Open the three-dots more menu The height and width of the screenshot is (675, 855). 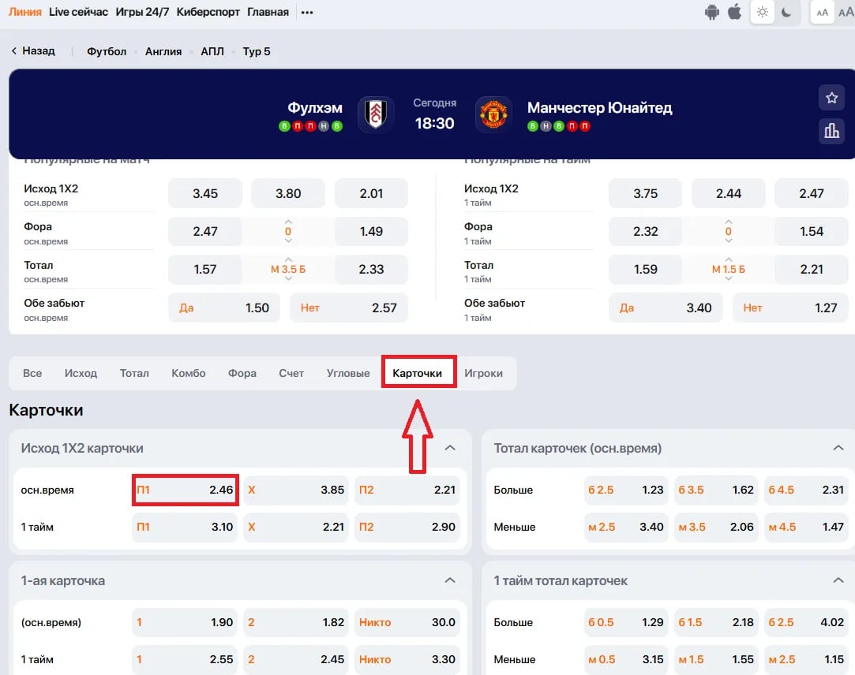tap(307, 13)
